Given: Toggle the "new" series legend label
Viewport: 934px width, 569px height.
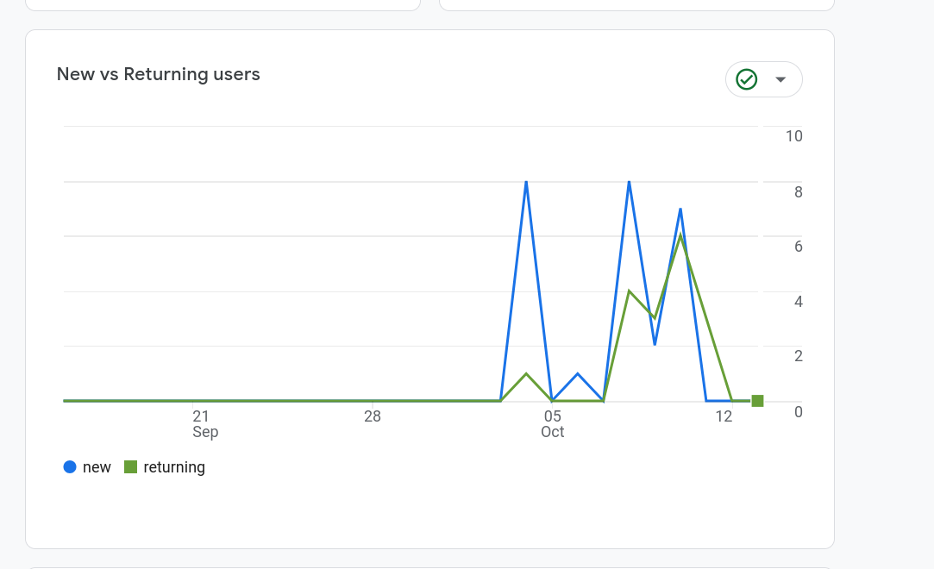Looking at the screenshot, I should (x=97, y=467).
